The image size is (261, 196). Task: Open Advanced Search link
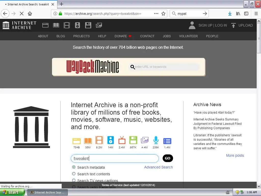[x=158, y=167]
